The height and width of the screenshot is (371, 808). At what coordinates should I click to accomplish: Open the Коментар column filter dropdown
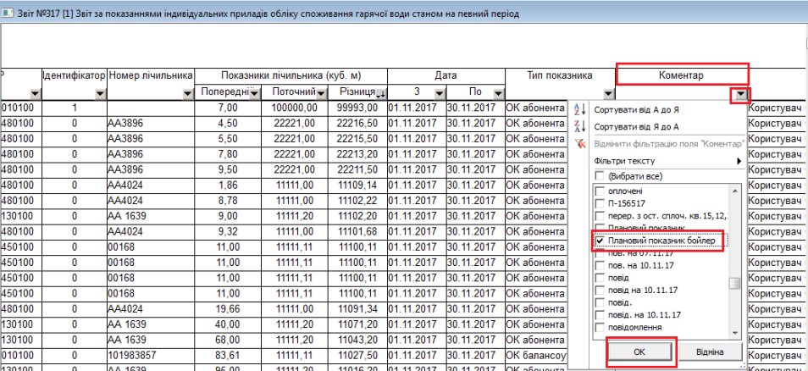pos(741,94)
